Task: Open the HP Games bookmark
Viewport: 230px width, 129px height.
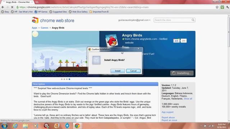Action: point(41,12)
